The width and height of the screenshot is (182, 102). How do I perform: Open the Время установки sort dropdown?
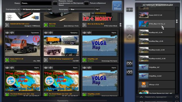[x=36, y=9]
